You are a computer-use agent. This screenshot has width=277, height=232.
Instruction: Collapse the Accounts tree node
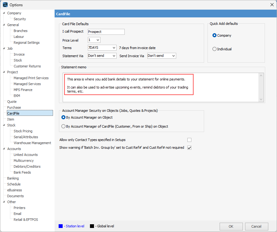(4, 149)
